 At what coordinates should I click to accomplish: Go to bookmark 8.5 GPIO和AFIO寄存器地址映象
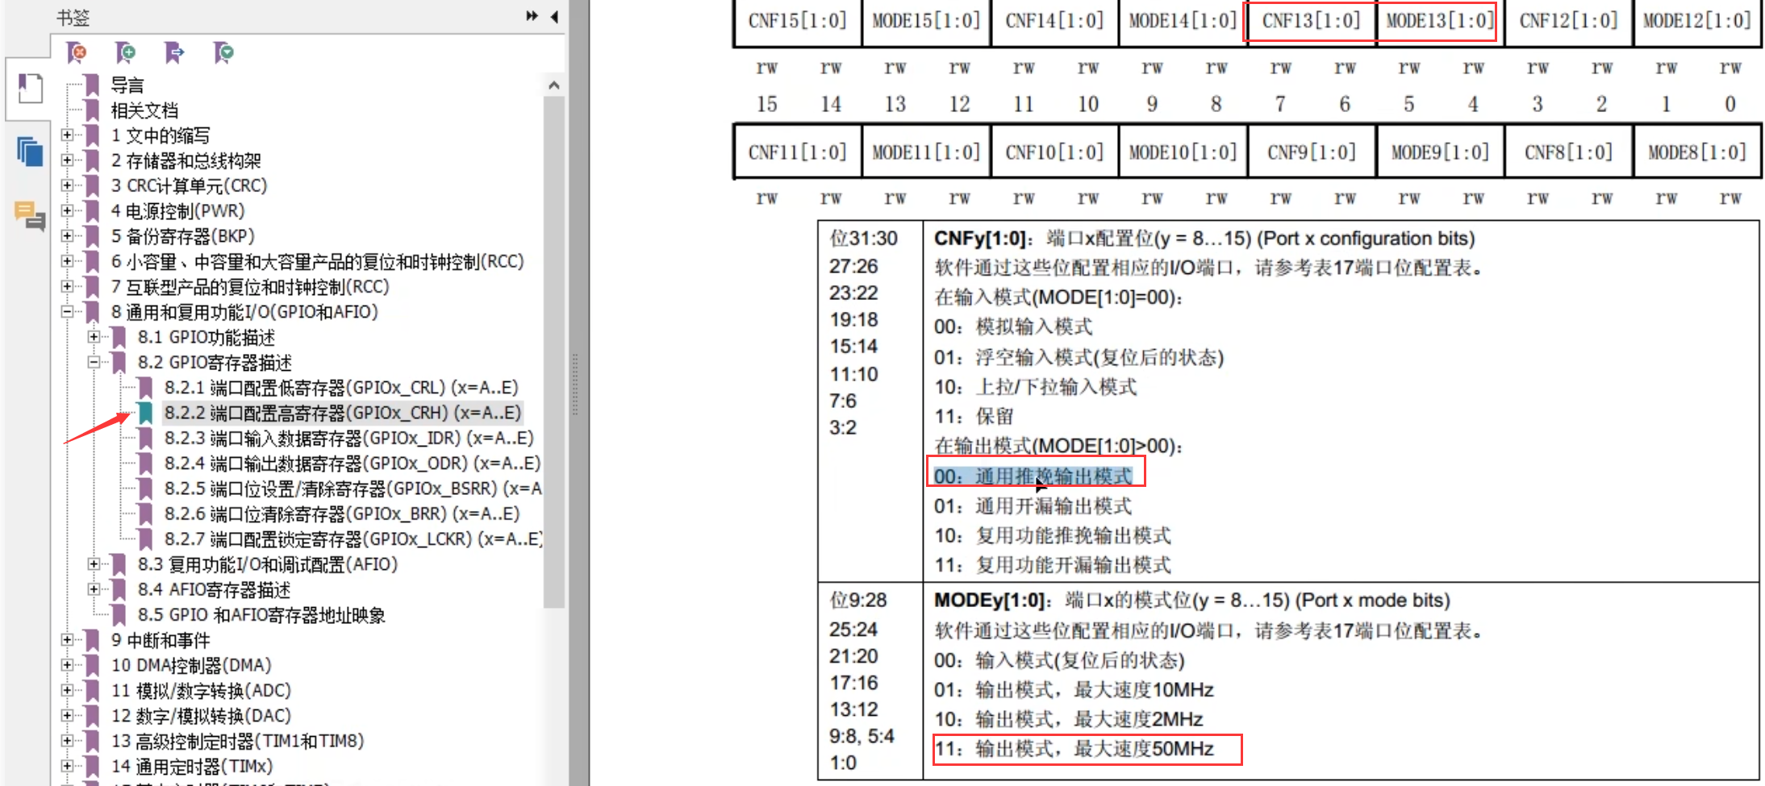261,615
